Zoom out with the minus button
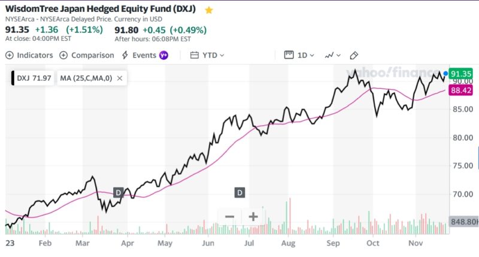The width and height of the screenshot is (479, 257). (229, 217)
